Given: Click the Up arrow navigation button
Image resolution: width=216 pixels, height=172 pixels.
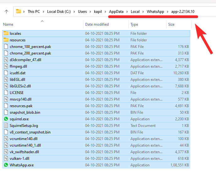Looking at the screenshot, I should [6, 12].
